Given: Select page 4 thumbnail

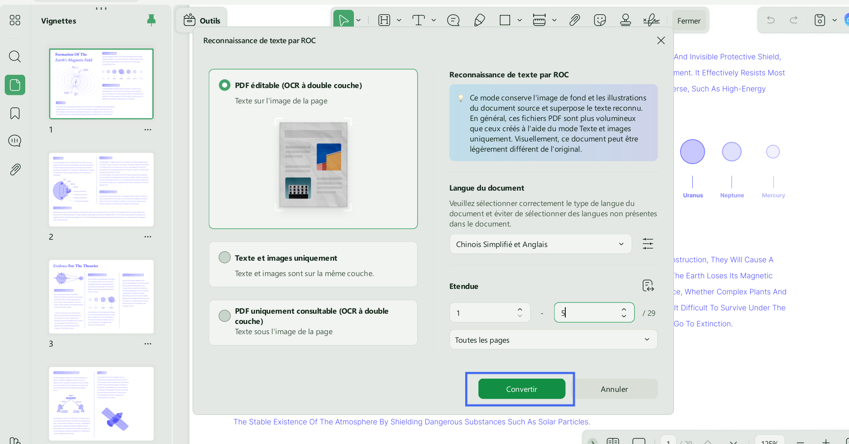Looking at the screenshot, I should [101, 403].
